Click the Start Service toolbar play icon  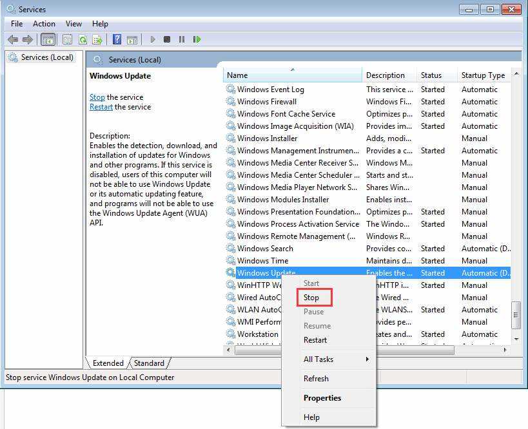(153, 40)
